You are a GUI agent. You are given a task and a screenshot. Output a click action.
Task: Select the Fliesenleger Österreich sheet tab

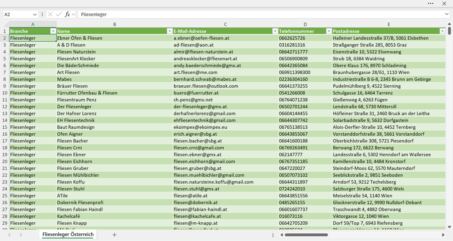coord(68,234)
